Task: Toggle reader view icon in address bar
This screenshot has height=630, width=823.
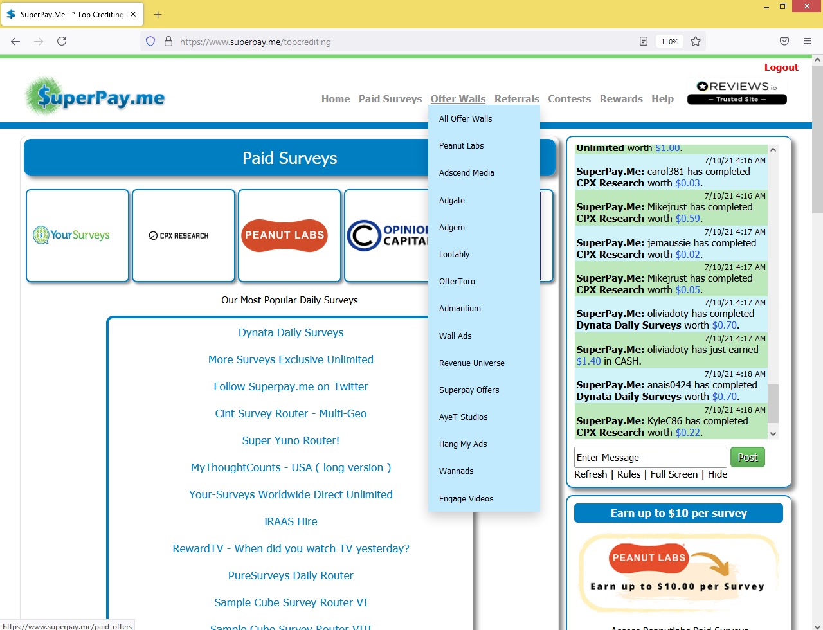Action: click(x=644, y=41)
